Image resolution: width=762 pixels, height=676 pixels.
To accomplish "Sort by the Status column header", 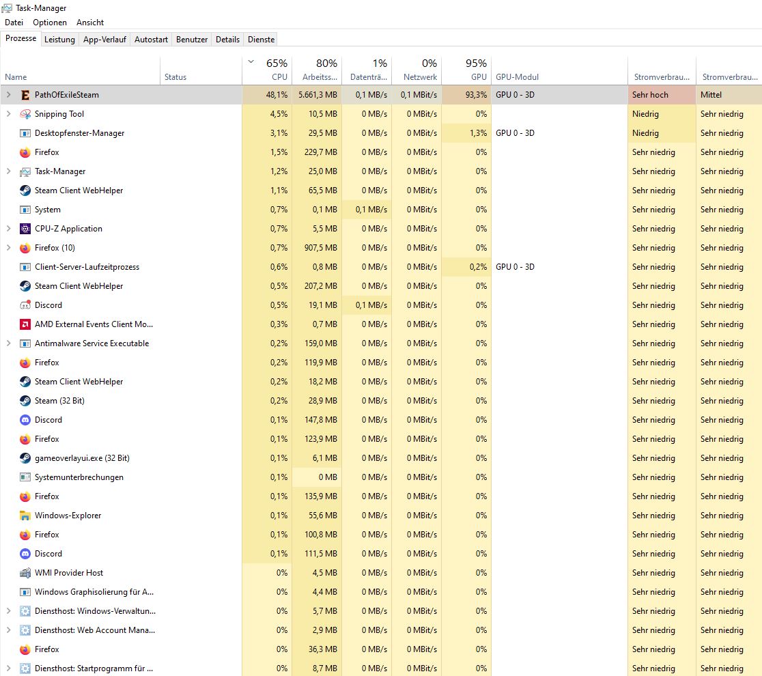I will pyautogui.click(x=201, y=70).
